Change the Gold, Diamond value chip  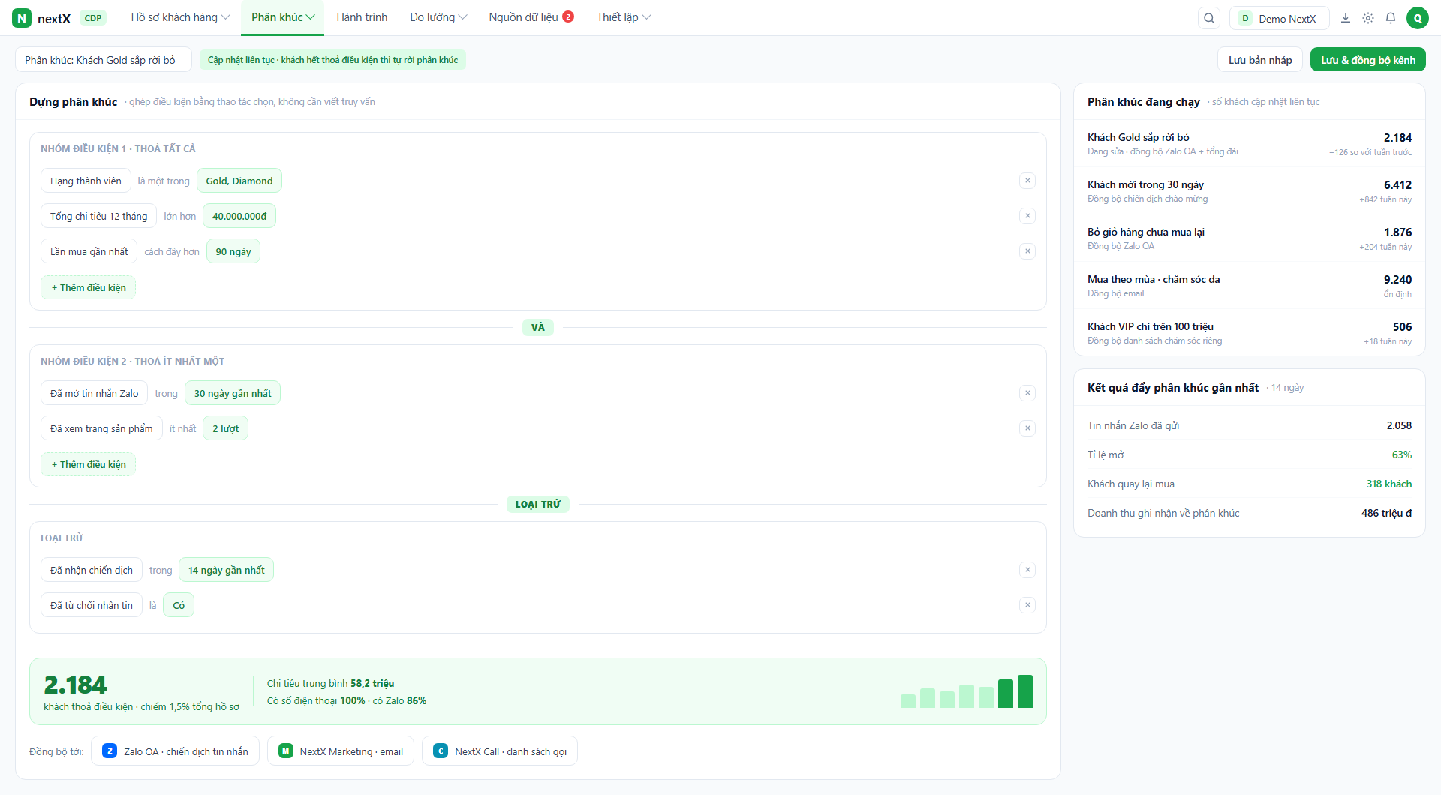(239, 181)
